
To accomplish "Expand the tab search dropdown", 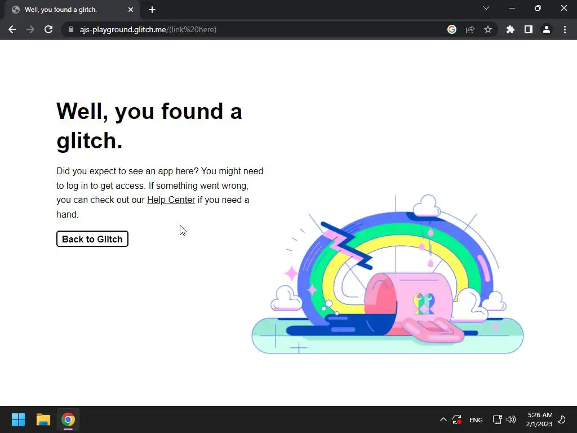I will coord(486,8).
